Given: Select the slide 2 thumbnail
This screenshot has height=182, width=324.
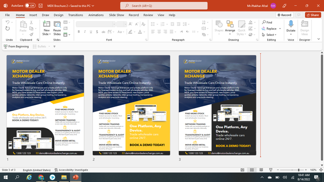Looking at the screenshot, I should (x=131, y=105).
